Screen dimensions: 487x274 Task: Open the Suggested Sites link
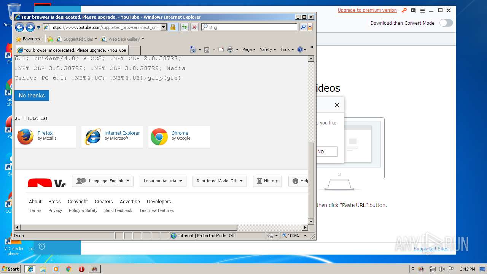(76, 39)
